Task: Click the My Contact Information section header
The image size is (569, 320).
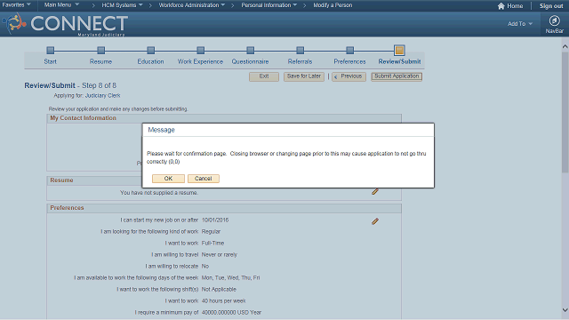Action: point(83,118)
